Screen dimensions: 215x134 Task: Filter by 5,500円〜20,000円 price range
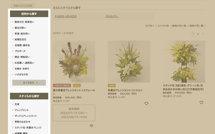66,17
